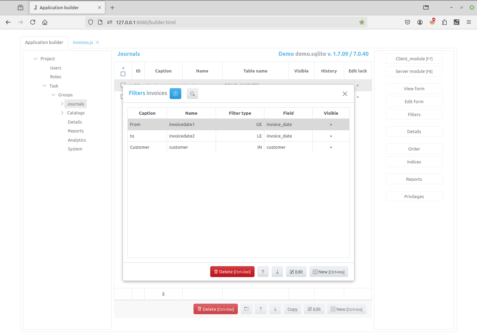Expand the Catalogs tree node
477x336 pixels.
pyautogui.click(x=62, y=113)
